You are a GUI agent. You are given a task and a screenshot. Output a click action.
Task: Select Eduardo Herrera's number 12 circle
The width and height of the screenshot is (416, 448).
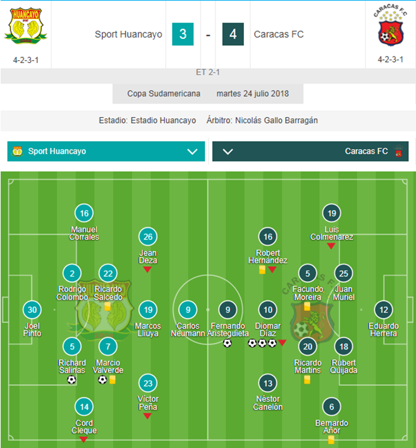point(384,310)
